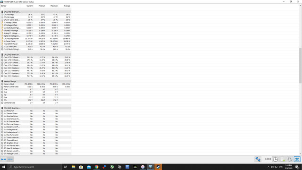
Task: Start logging with the log file icon
Action: 283,159
